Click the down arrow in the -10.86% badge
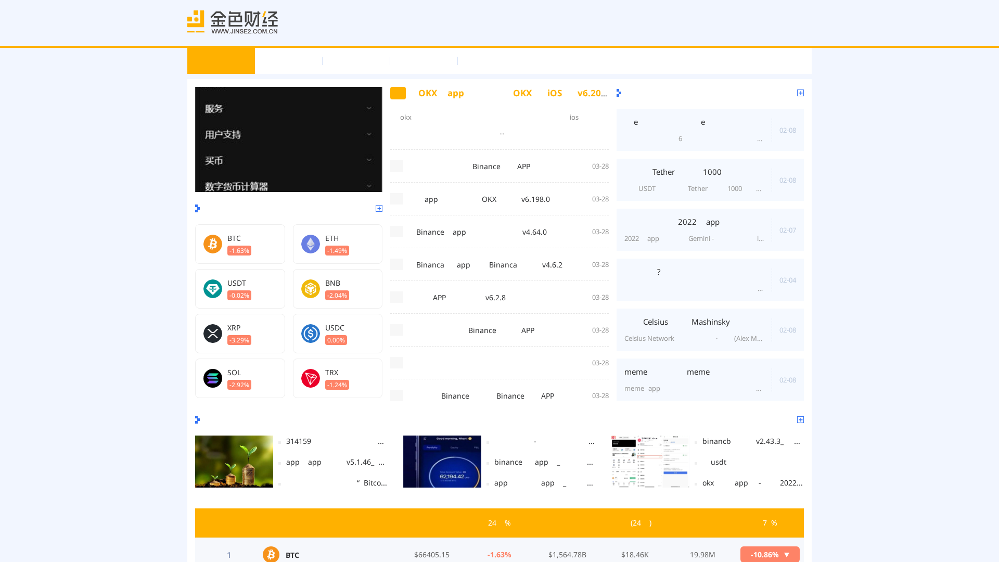Screen dimensions: 999x562 tap(787, 555)
